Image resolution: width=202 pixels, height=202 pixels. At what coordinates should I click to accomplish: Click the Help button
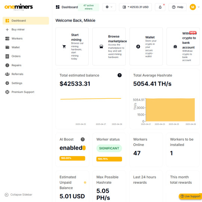click(x=178, y=7)
